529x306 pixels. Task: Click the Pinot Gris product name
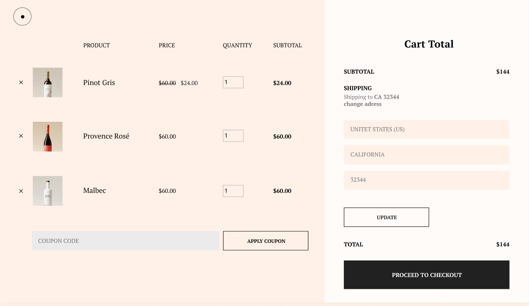[99, 82]
